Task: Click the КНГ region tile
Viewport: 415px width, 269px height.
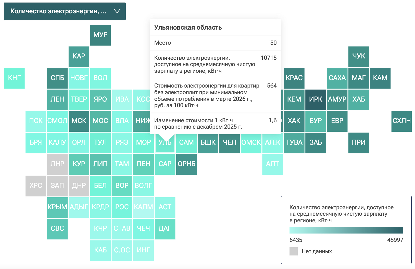Action: (14, 78)
